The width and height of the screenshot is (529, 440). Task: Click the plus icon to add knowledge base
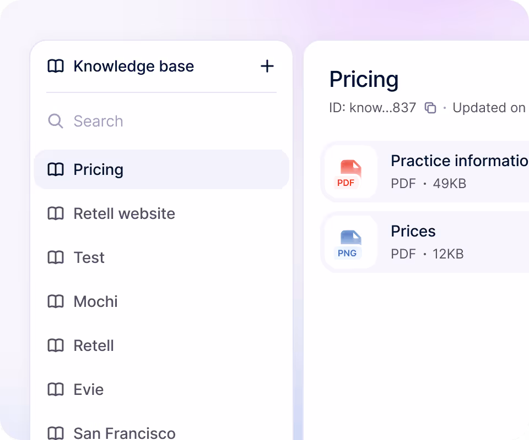click(267, 66)
